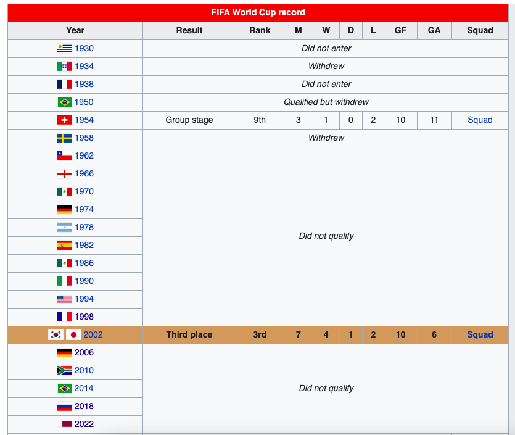The image size is (515, 435).
Task: Click the M column header abbreviation
Action: [299, 31]
